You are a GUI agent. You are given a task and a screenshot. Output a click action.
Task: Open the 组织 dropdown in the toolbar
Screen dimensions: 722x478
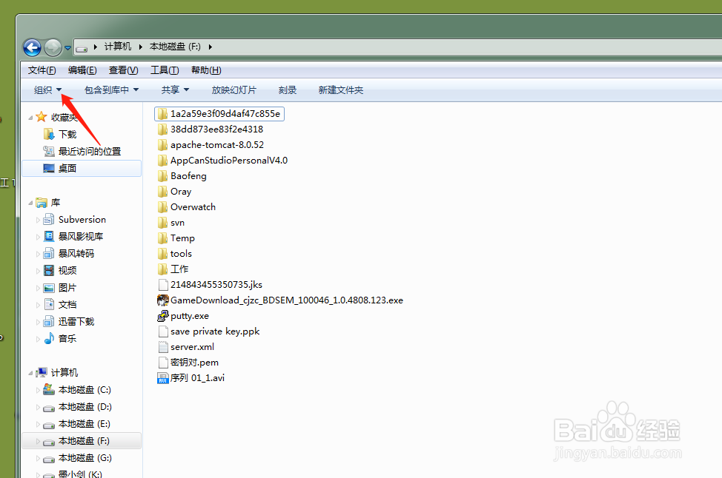pyautogui.click(x=47, y=90)
